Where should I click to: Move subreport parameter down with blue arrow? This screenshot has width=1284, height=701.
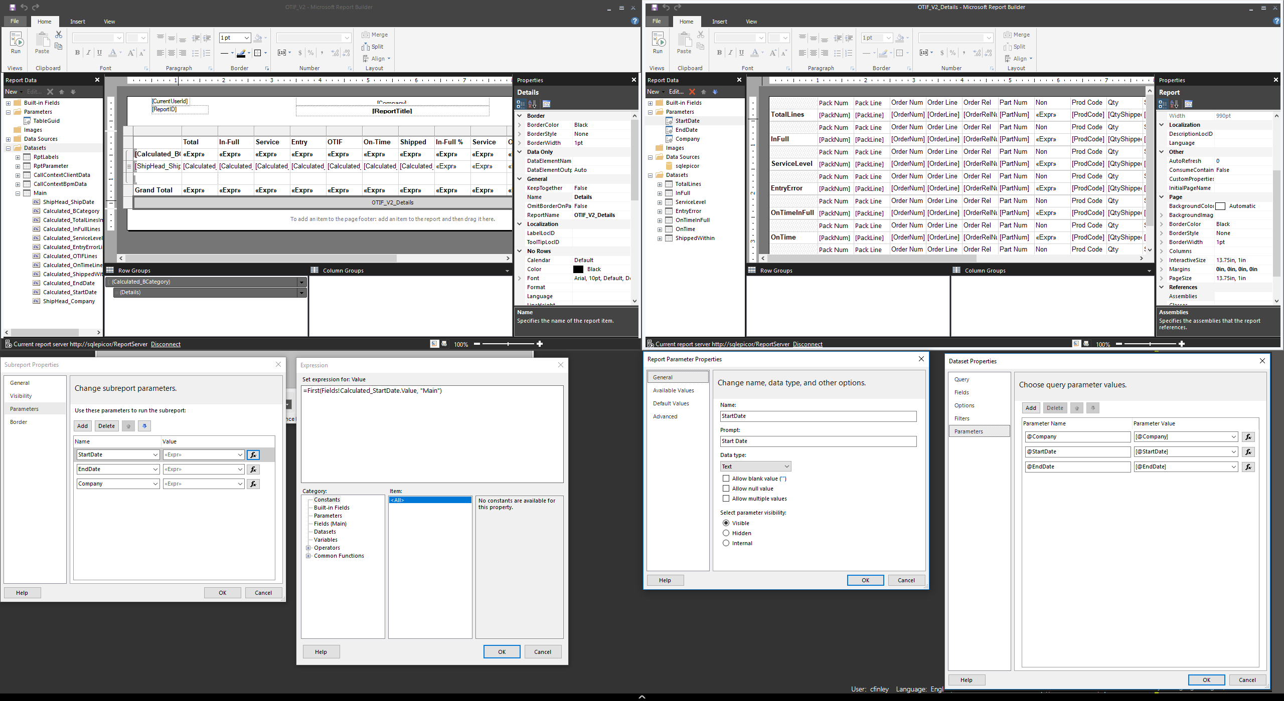tap(144, 426)
